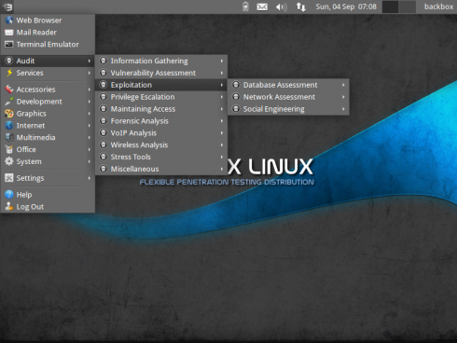Open Terminal Emulator entry
The height and width of the screenshot is (343, 457).
coord(48,45)
